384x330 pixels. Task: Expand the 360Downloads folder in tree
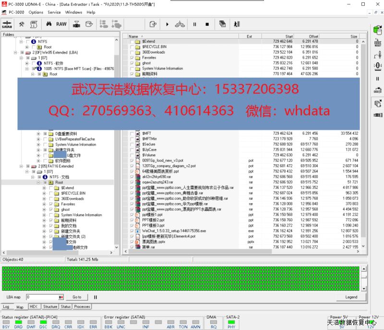pos(44,199)
